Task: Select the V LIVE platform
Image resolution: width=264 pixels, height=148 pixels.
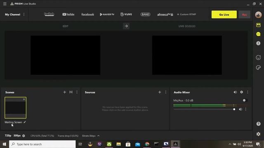Action: pyautogui.click(x=126, y=14)
